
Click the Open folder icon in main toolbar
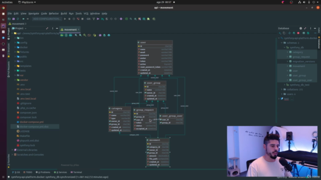9,19
